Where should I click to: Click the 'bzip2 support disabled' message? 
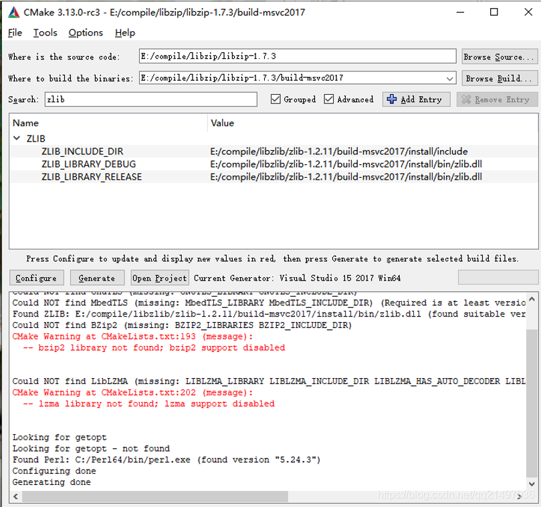154,347
